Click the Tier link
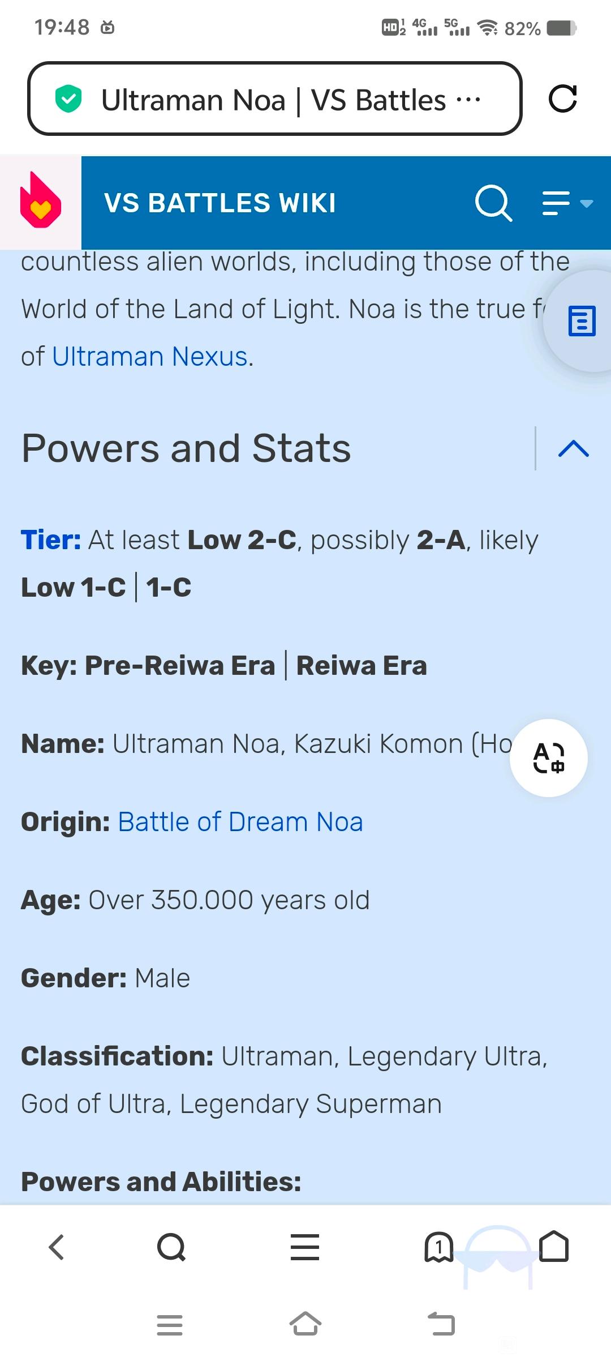Viewport: 611px width, 1361px height. tap(51, 540)
